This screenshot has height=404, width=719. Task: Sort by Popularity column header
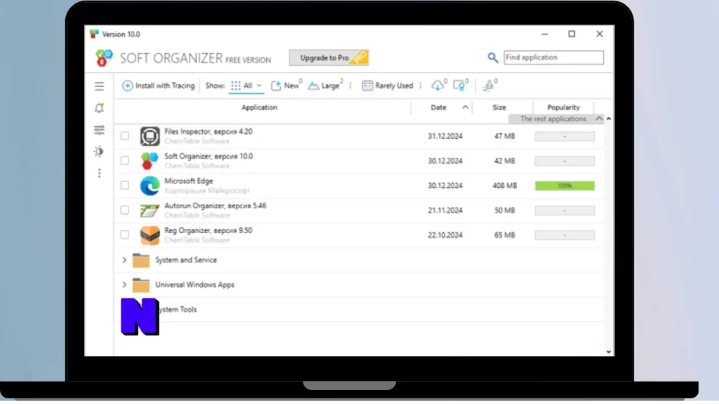pyautogui.click(x=564, y=107)
